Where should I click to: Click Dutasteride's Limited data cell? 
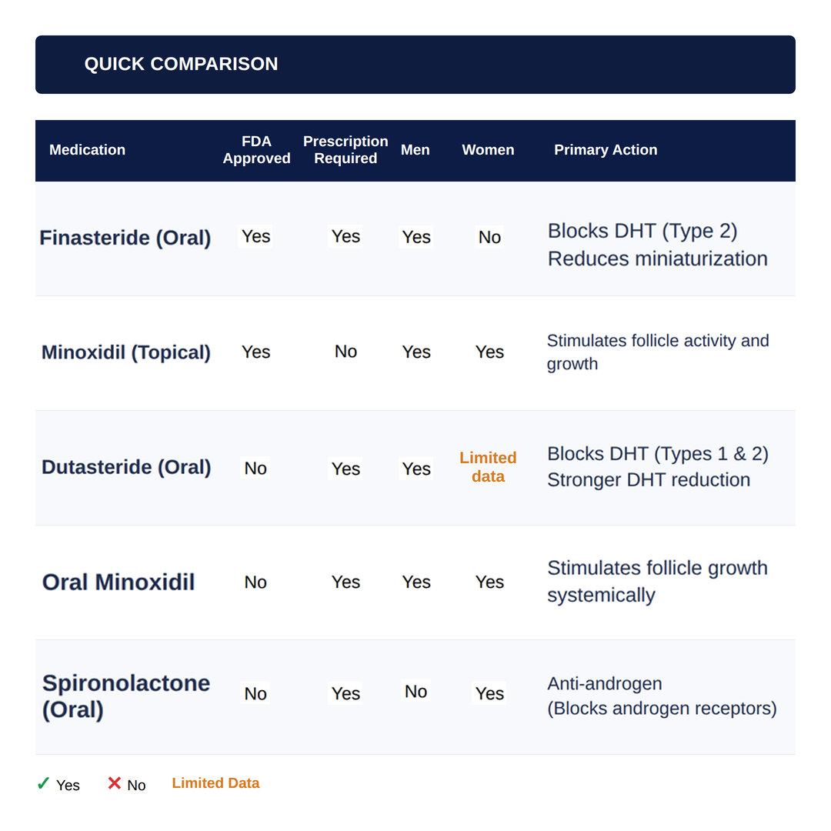point(488,467)
